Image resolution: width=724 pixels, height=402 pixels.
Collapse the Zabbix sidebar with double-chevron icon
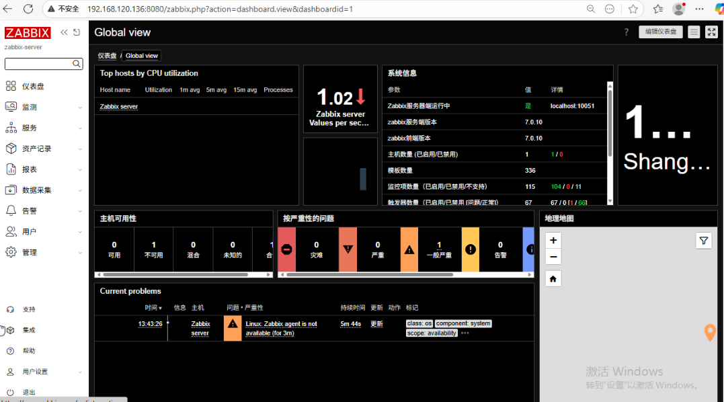point(64,32)
